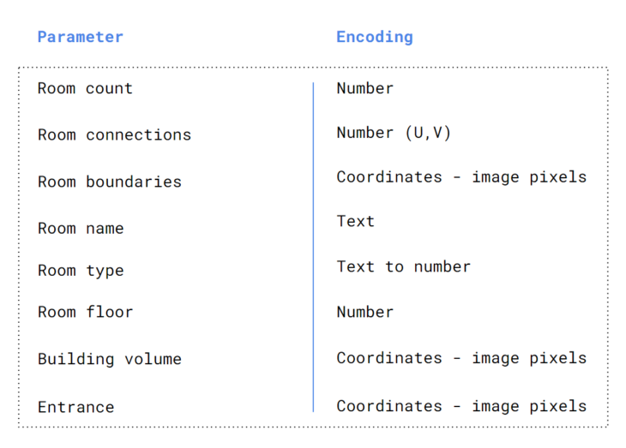Select the Room floor parameter
626x448 pixels.
[x=85, y=312]
